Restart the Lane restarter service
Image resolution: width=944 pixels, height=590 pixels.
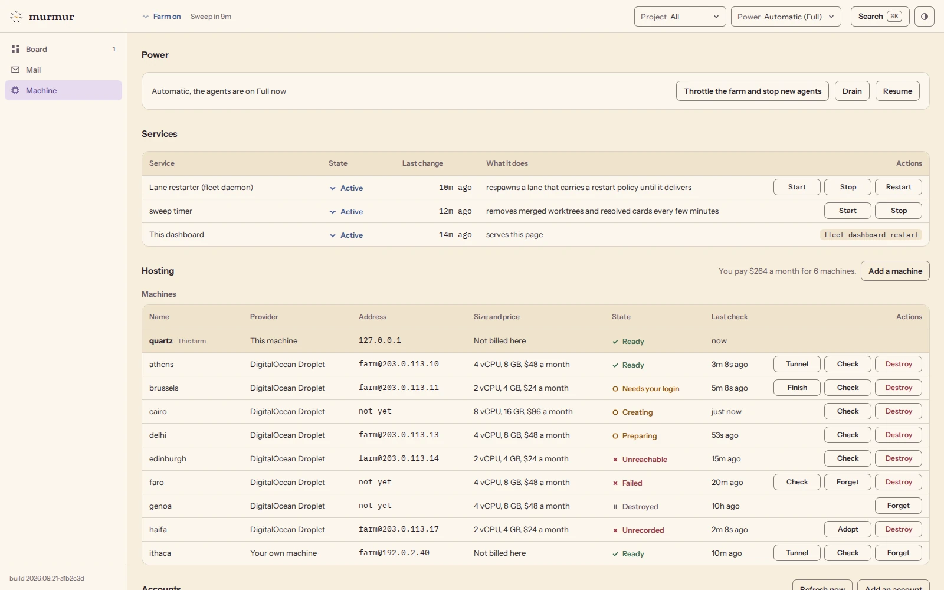pyautogui.click(x=899, y=187)
